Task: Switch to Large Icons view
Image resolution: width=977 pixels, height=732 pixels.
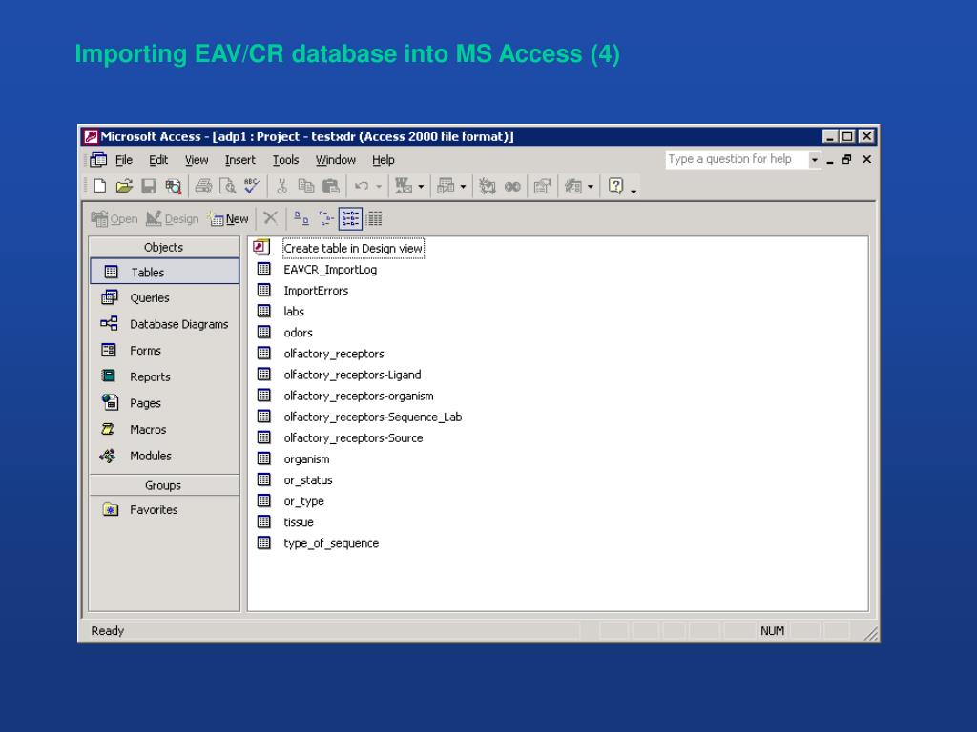Action: (x=301, y=218)
